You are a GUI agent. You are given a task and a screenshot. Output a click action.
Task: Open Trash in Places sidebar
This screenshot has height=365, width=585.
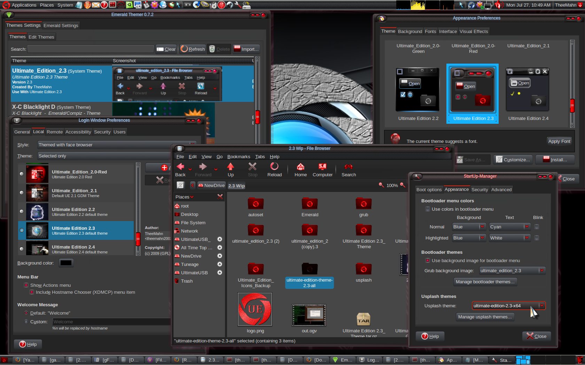pos(187,281)
